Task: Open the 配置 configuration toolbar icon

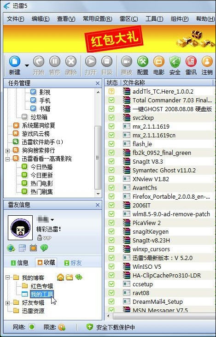Action: point(143,62)
